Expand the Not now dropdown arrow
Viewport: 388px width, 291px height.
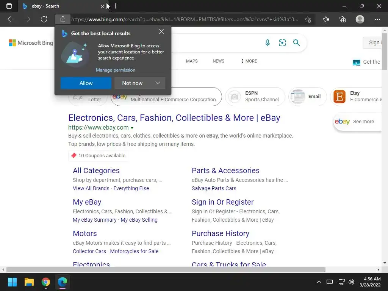[158, 83]
